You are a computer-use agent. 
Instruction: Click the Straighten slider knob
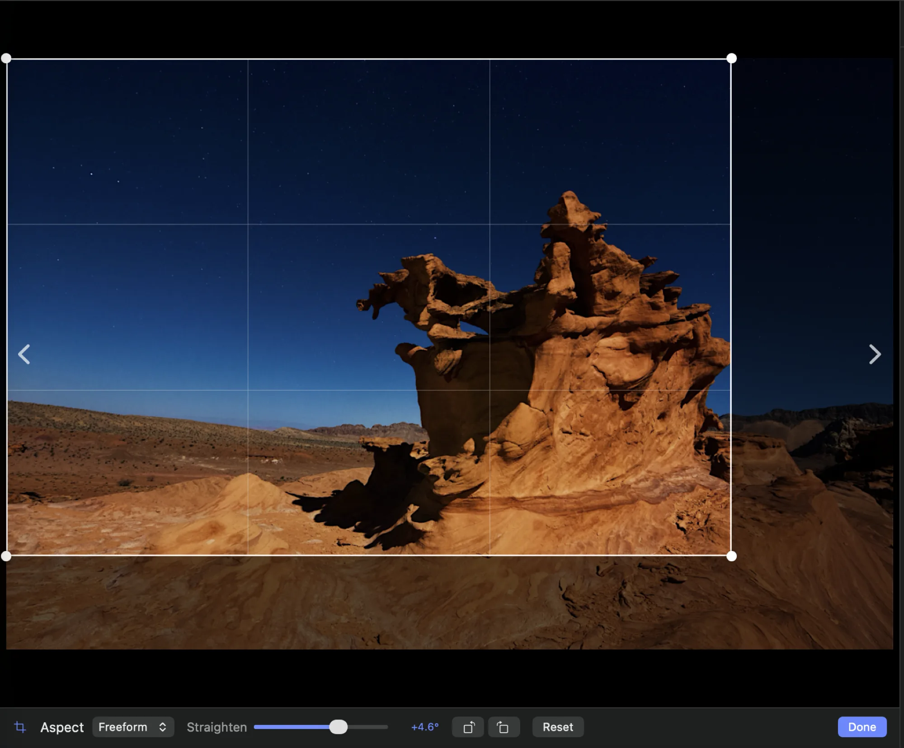[x=338, y=727]
